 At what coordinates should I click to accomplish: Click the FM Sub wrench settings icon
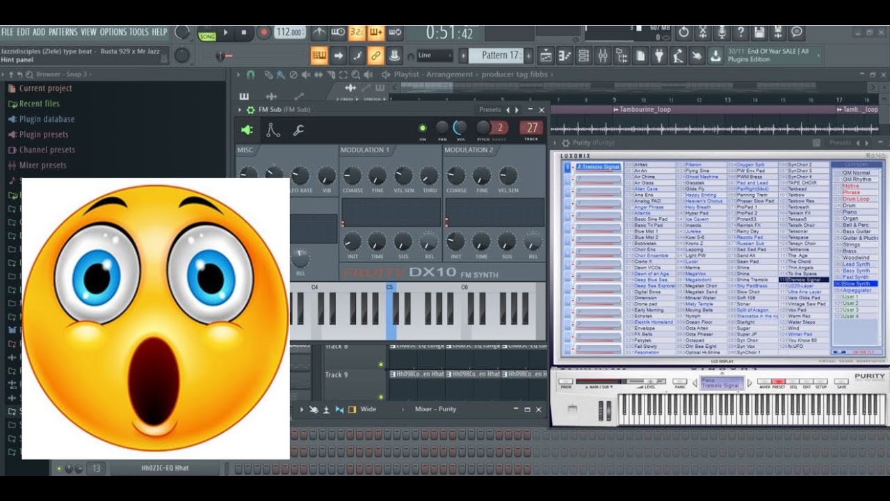coord(299,129)
